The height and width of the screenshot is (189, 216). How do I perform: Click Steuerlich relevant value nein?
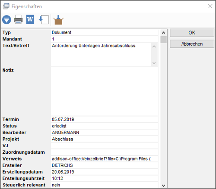pos(105,185)
